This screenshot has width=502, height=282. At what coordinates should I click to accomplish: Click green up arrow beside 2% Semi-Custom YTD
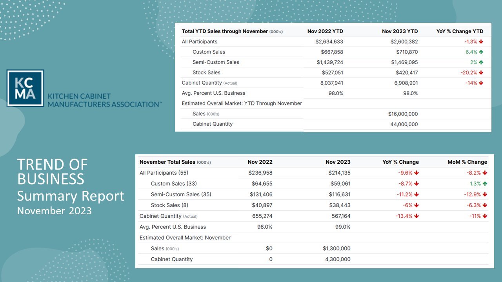coord(481,62)
